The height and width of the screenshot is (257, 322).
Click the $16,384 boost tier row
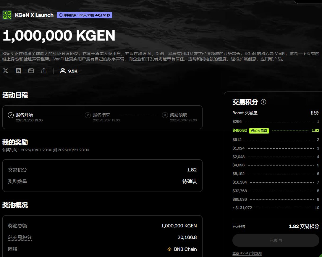[x=276, y=182]
